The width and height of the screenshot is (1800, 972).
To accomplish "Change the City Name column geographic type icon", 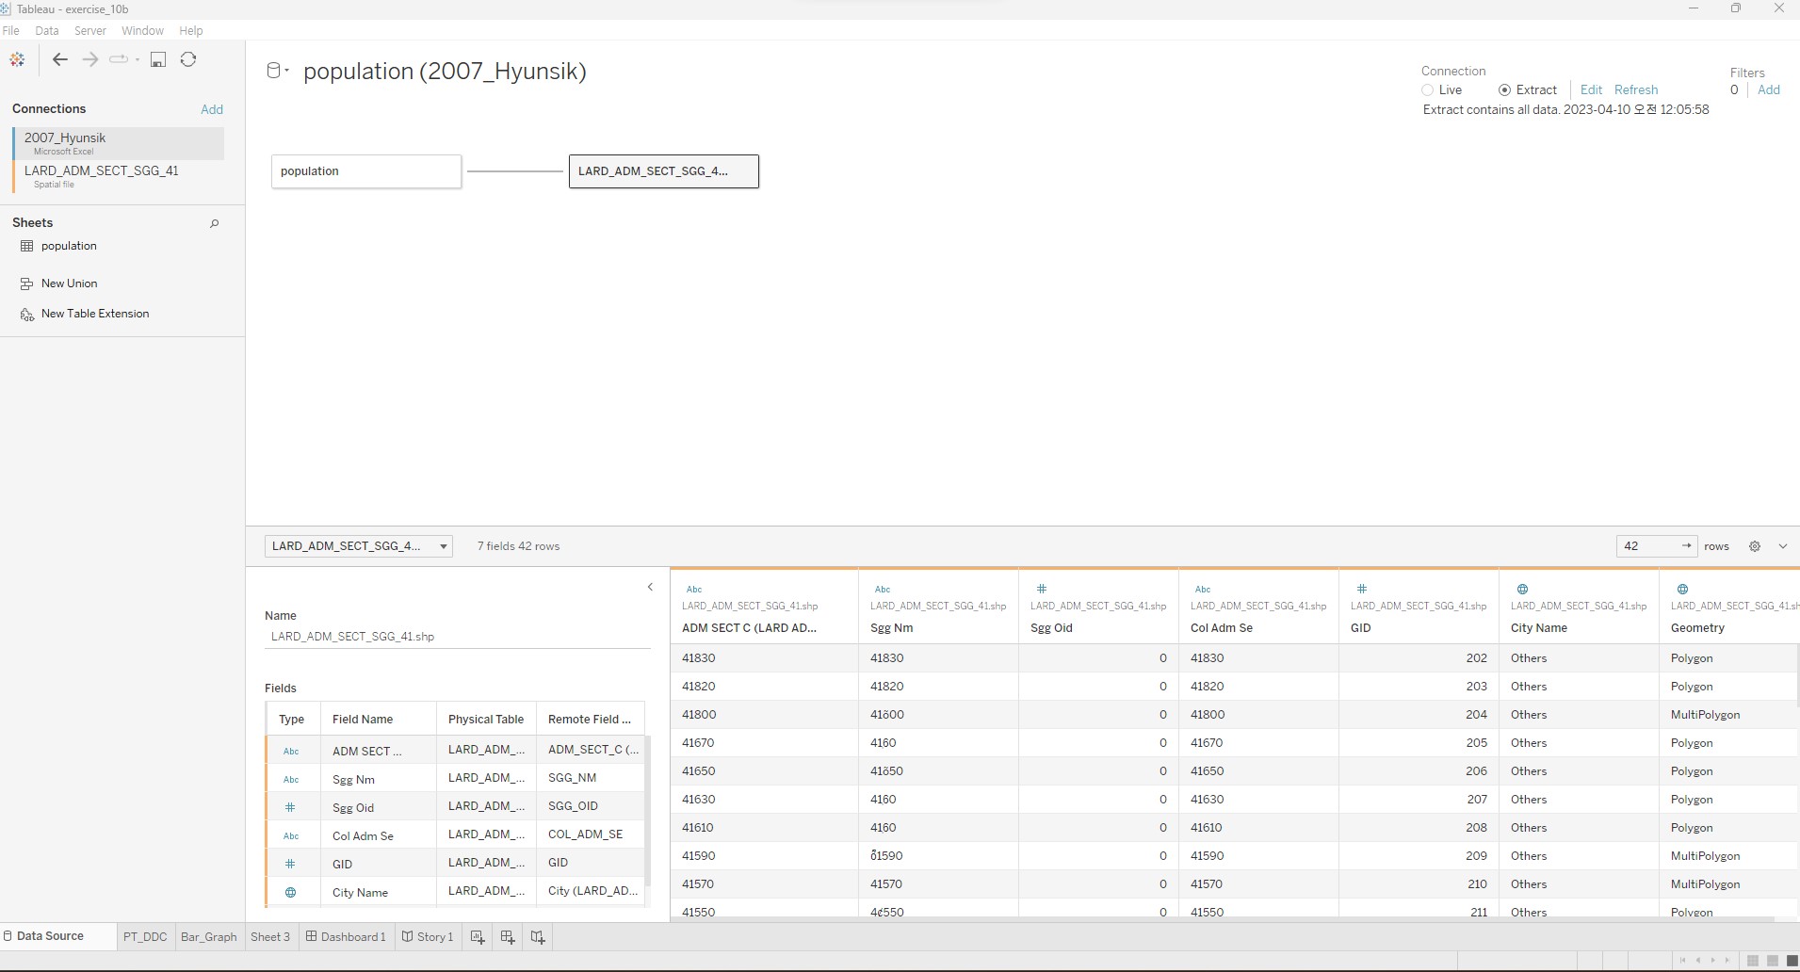I will (1522, 589).
